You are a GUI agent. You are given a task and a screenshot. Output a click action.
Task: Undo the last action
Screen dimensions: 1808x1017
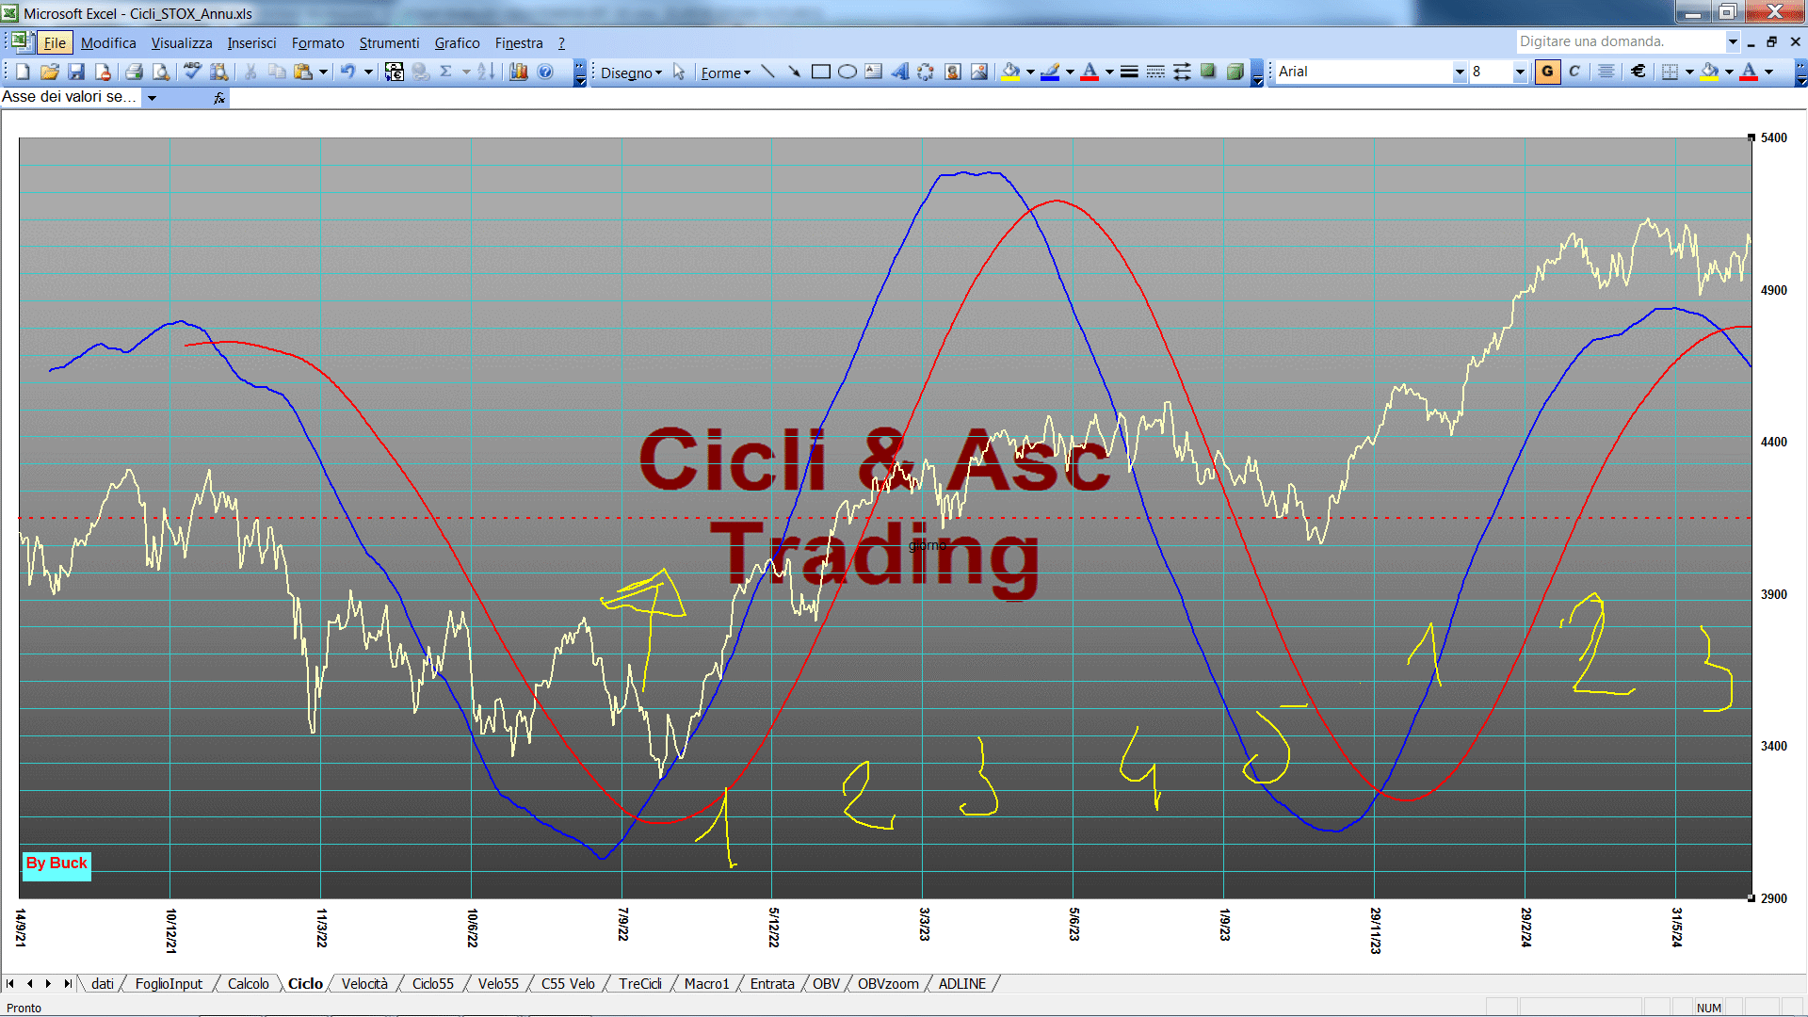coord(347,72)
